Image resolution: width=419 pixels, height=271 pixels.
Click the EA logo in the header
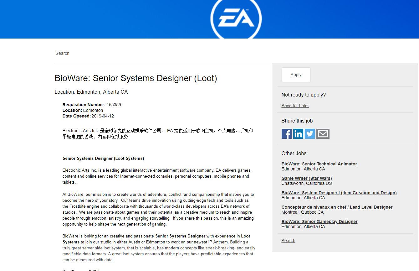pos(236,18)
